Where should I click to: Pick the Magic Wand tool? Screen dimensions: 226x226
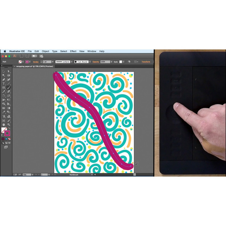(4, 75)
